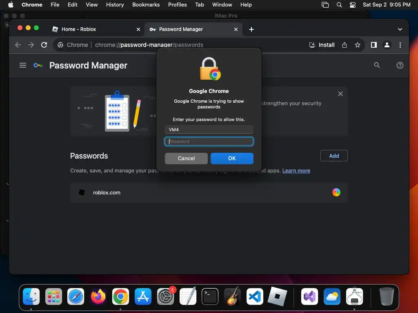418x313 pixels.
Task: Open the roblox.com password entry
Action: (x=209, y=192)
